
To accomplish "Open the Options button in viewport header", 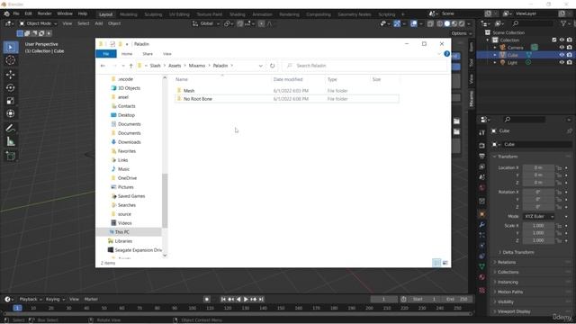I will click(462, 33).
